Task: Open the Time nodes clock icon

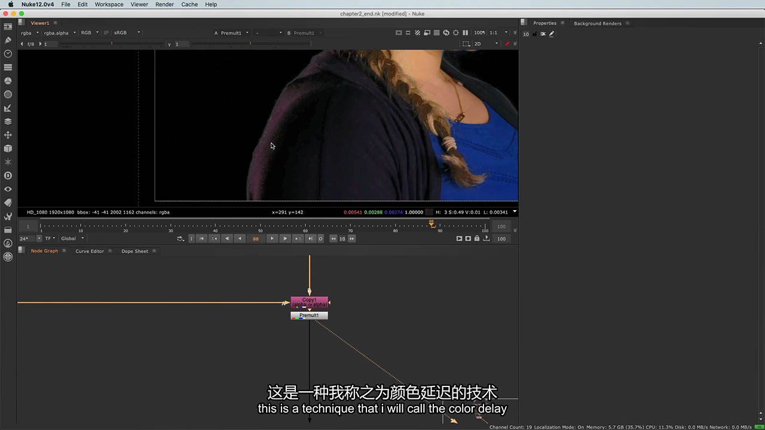Action: (x=8, y=54)
